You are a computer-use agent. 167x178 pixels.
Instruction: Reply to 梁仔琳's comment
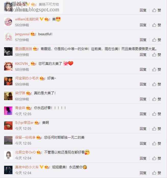click(143, 99)
